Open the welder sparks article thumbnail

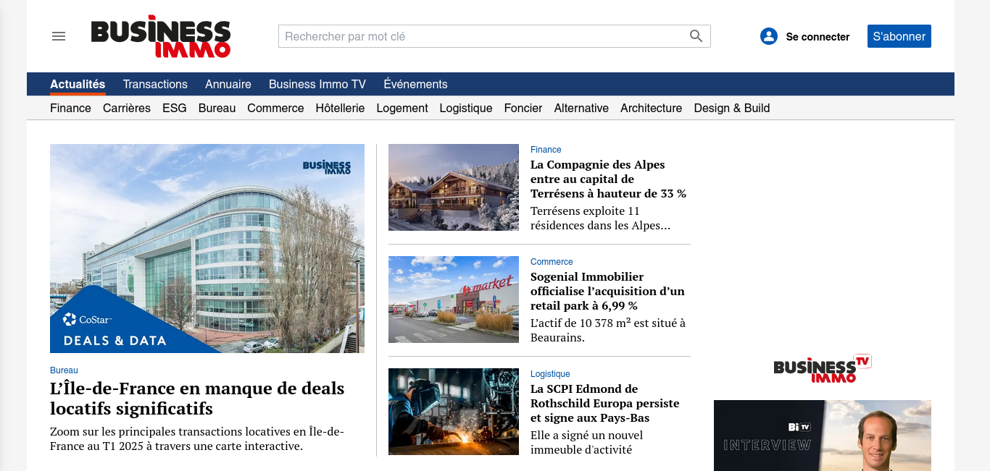click(x=454, y=412)
